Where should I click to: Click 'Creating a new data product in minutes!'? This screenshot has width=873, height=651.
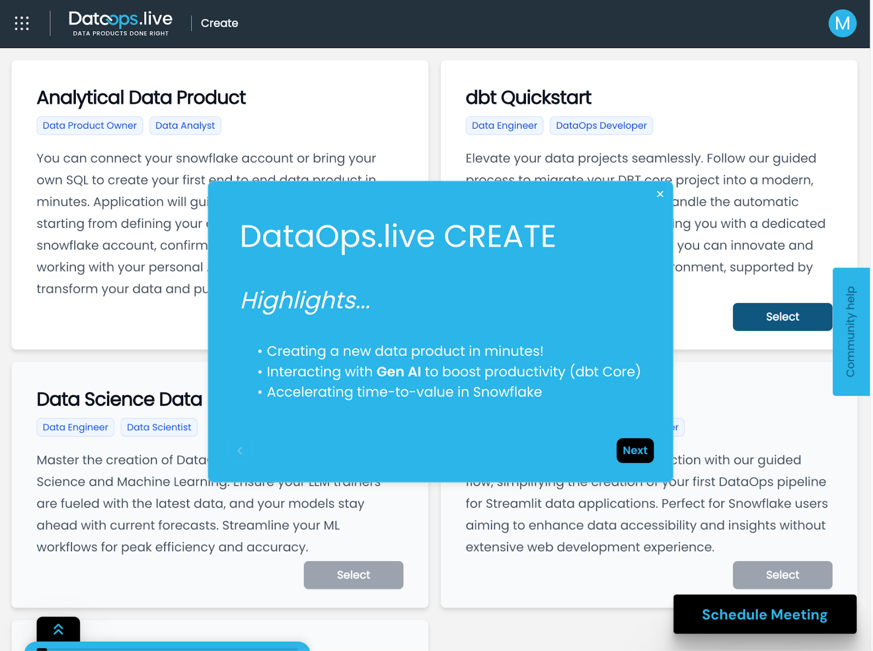(x=405, y=351)
